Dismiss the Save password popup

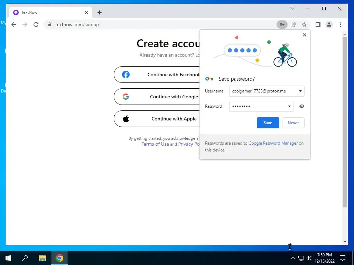[304, 35]
